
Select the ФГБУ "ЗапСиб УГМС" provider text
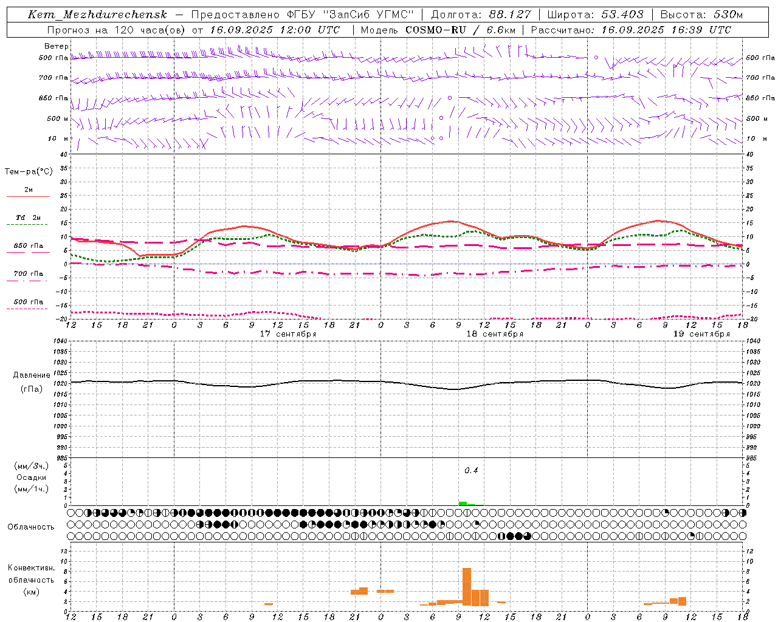[350, 15]
